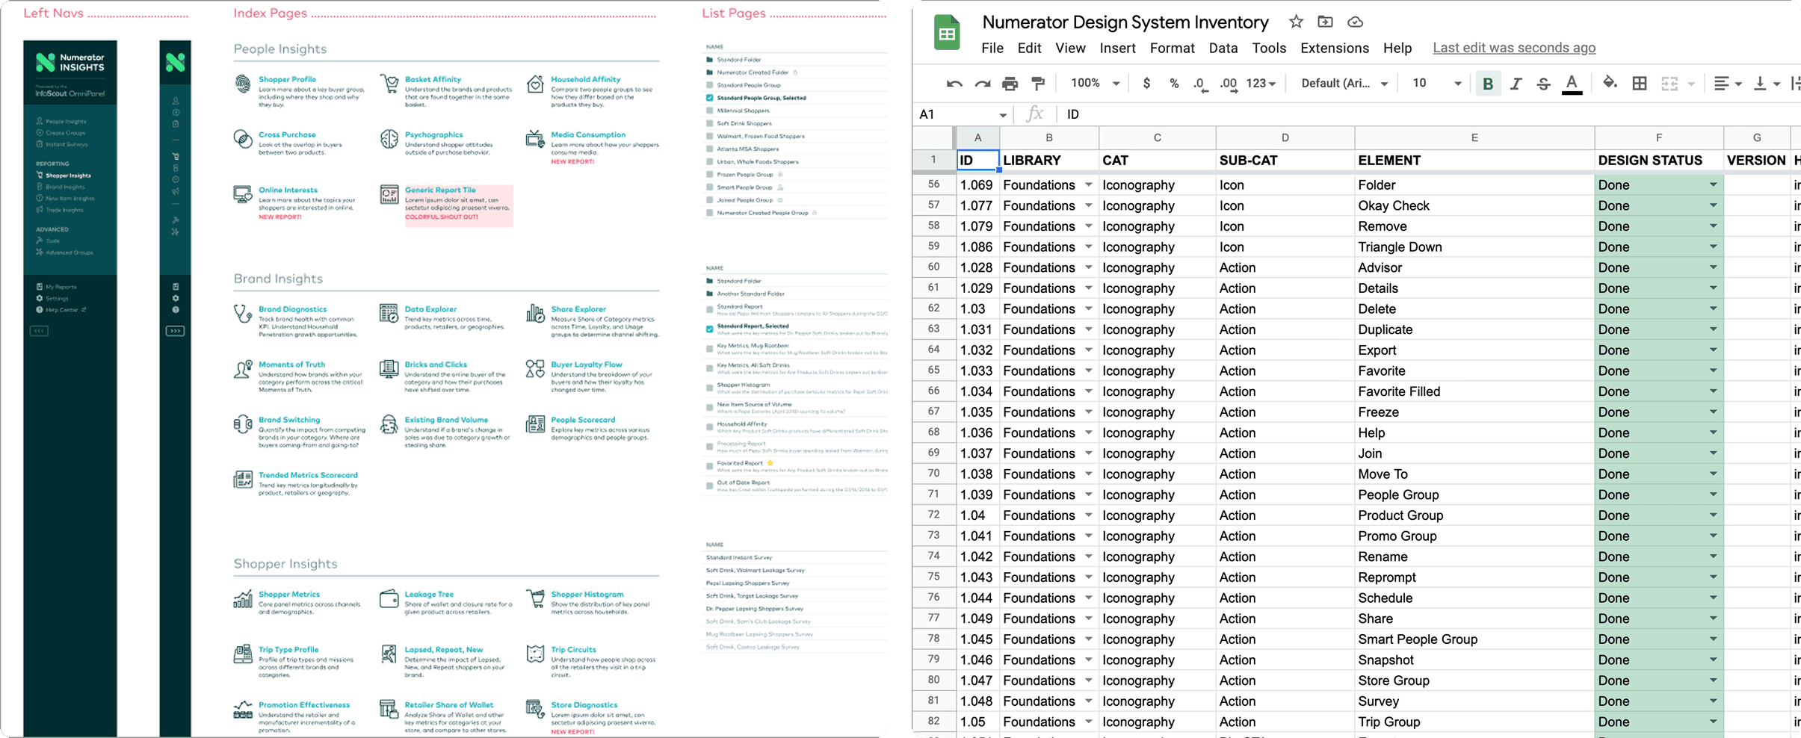
Task: Click the increase decimal places icon
Action: pyautogui.click(x=1228, y=84)
